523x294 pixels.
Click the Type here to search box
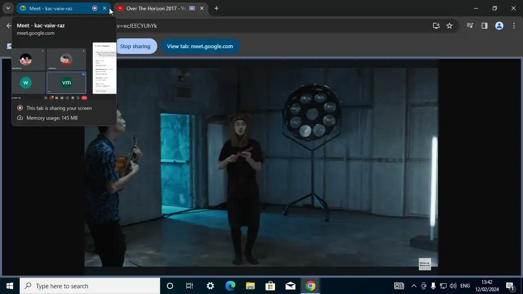[90, 286]
